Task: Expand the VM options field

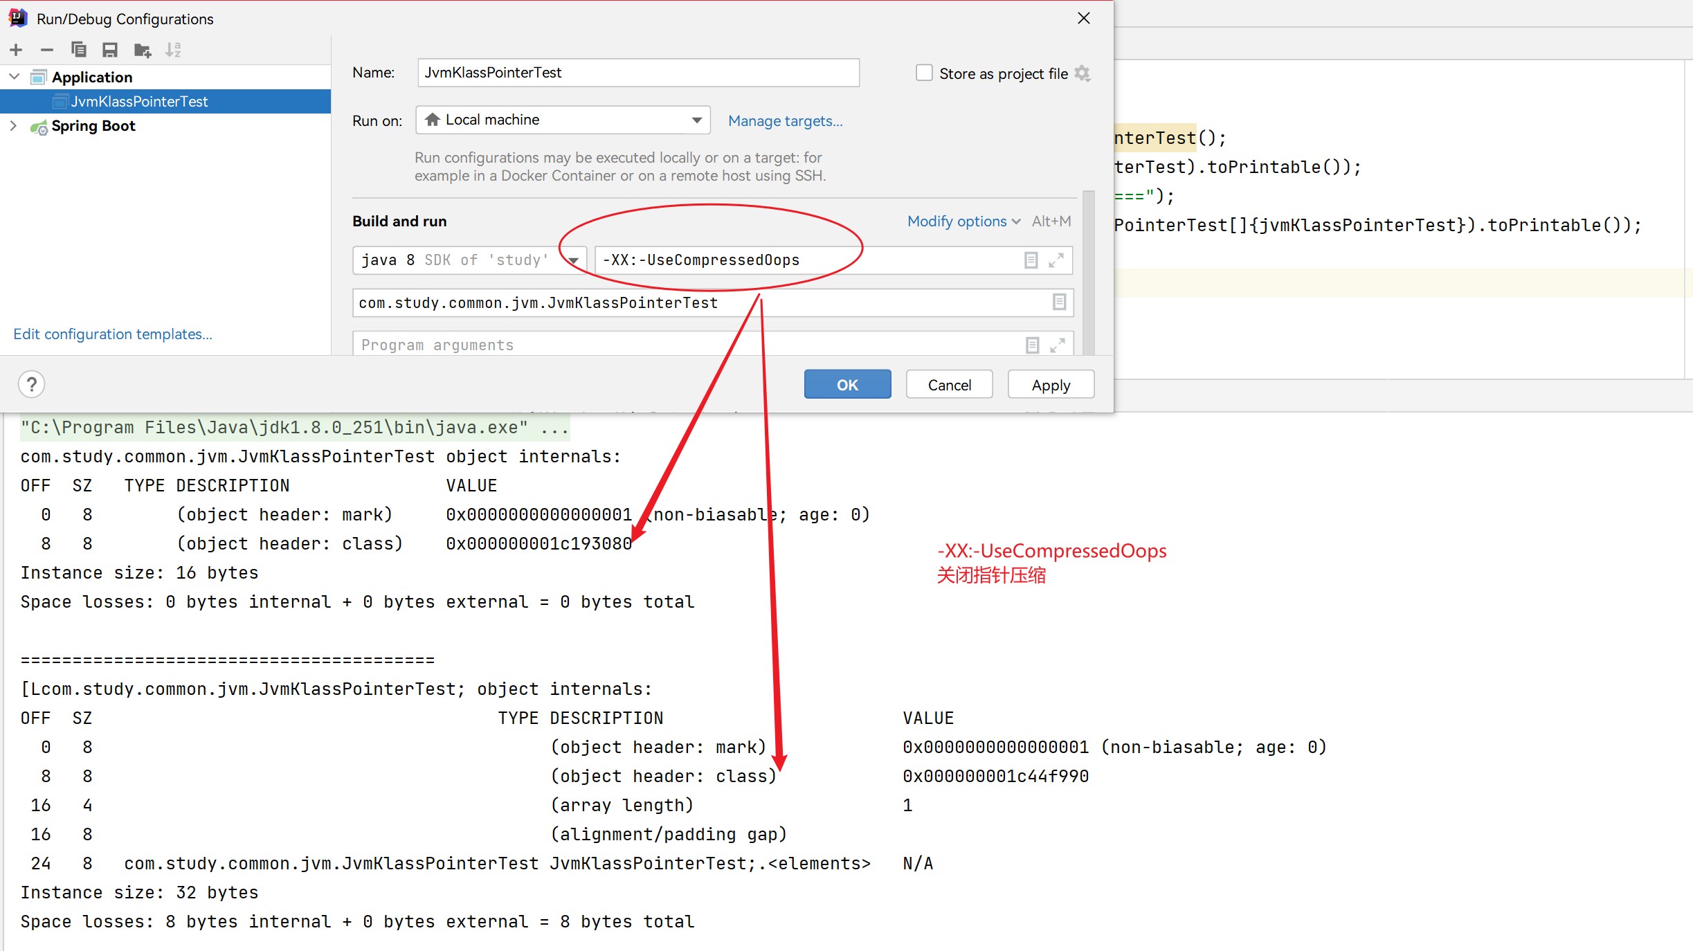Action: 1056,260
